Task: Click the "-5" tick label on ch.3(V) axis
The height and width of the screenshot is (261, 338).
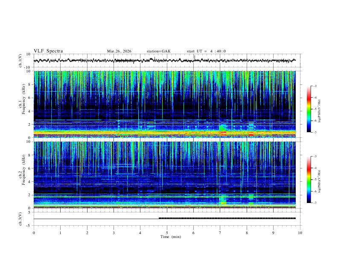Action: point(29,226)
